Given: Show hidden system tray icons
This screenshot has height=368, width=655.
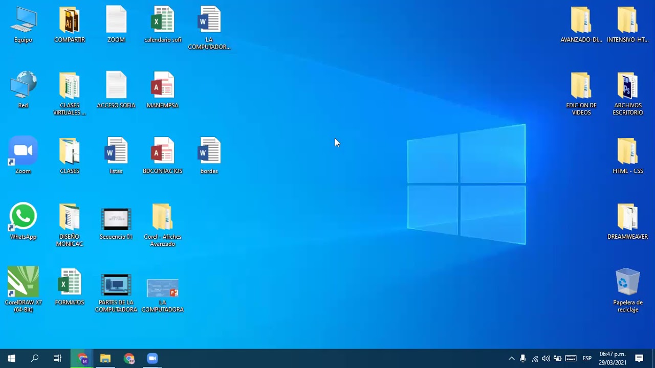Looking at the screenshot, I should click(x=511, y=358).
